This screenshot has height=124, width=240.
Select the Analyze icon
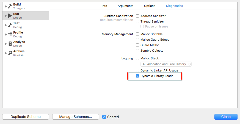click(10, 44)
